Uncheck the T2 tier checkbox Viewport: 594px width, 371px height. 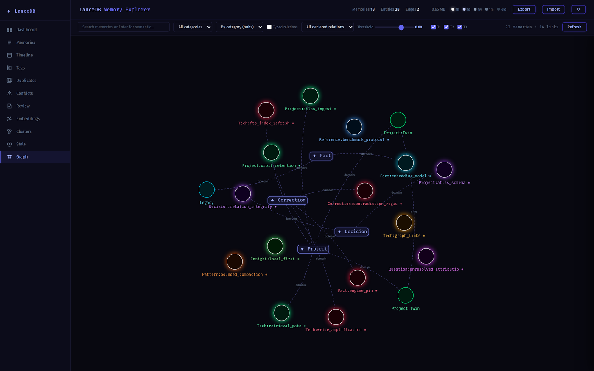coord(446,27)
